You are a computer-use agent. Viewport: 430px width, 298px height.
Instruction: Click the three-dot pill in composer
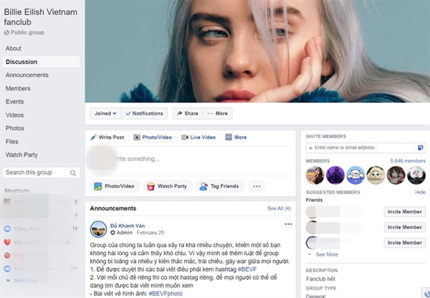[x=257, y=186]
